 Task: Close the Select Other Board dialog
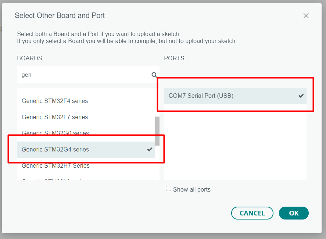pos(306,16)
